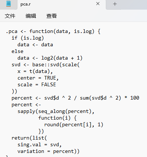Open the 文件 menu

(x=10, y=16)
